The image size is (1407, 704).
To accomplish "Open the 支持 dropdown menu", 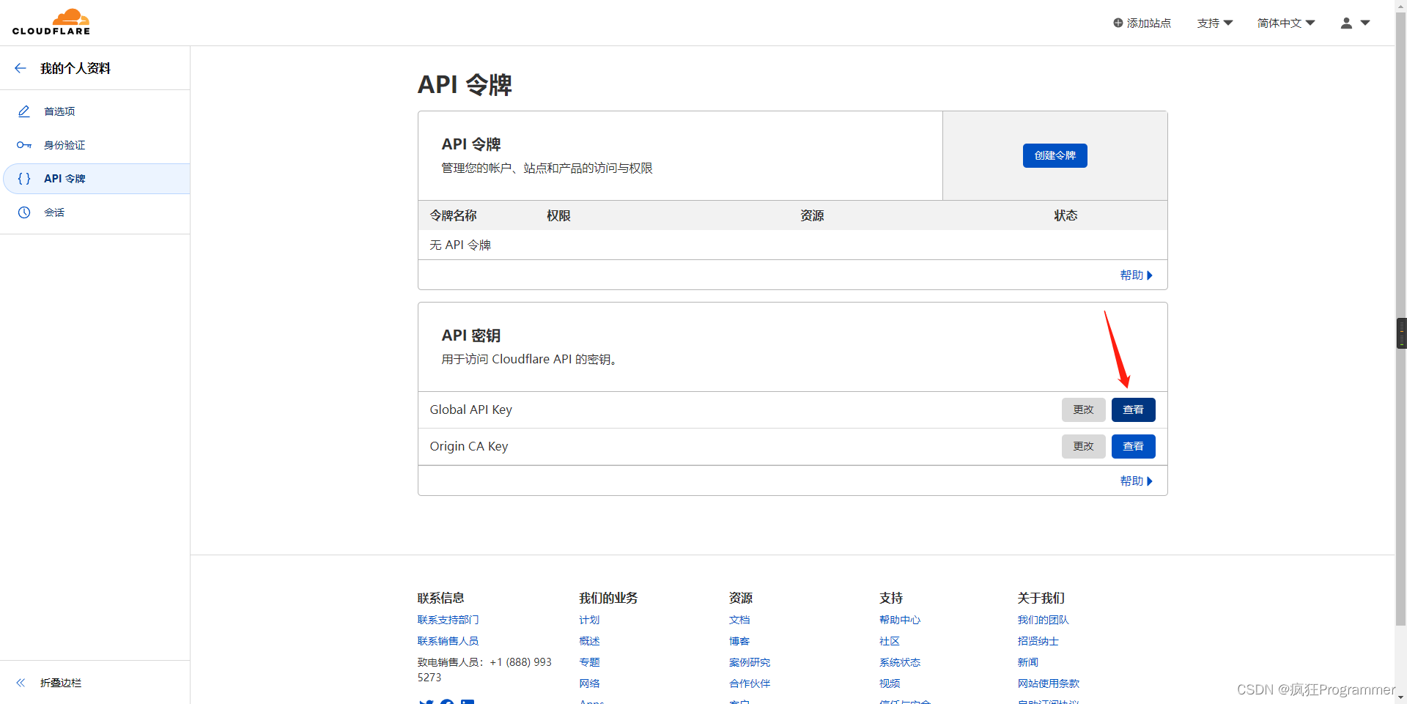I will click(x=1214, y=23).
